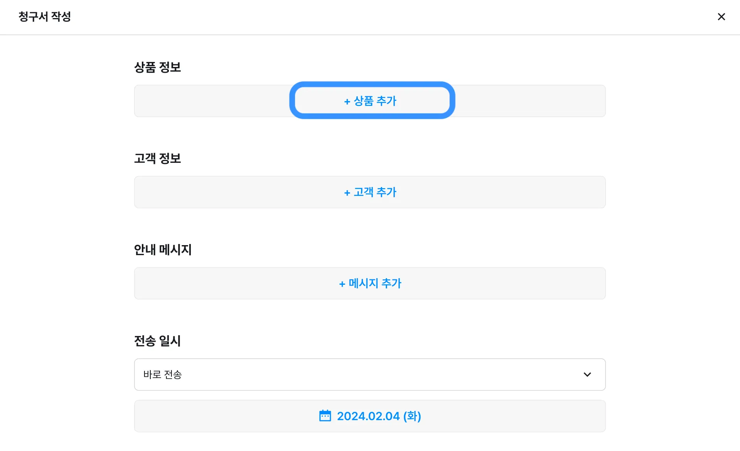Image resolution: width=740 pixels, height=451 pixels.
Task: Open the 바로 전송 dropdown
Action: [369, 374]
